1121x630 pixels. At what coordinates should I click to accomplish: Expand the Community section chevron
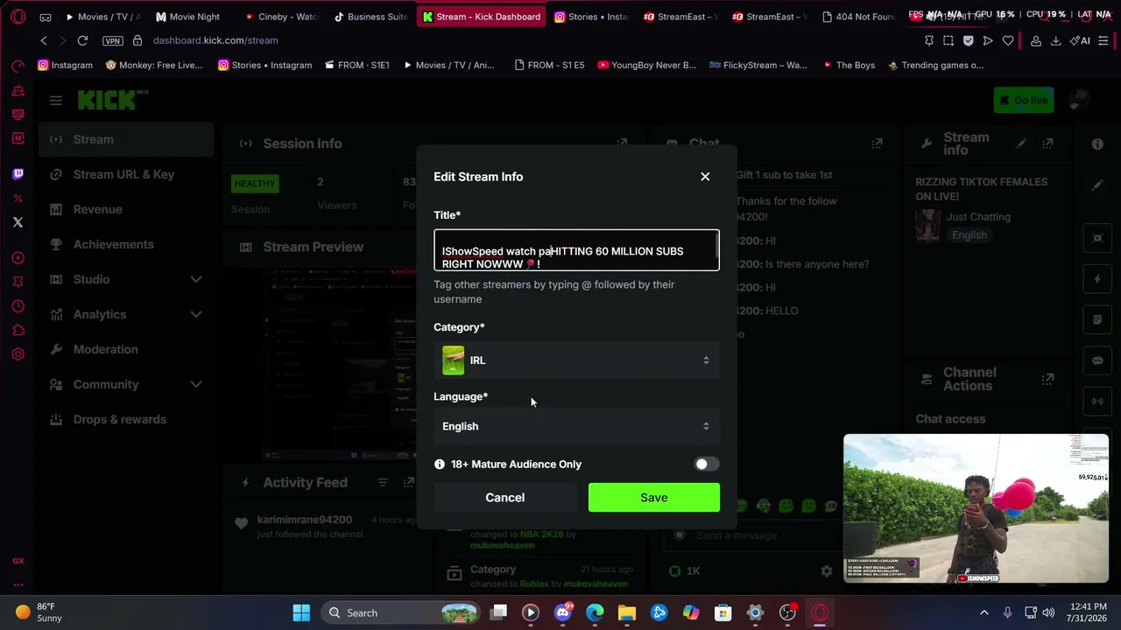click(196, 384)
